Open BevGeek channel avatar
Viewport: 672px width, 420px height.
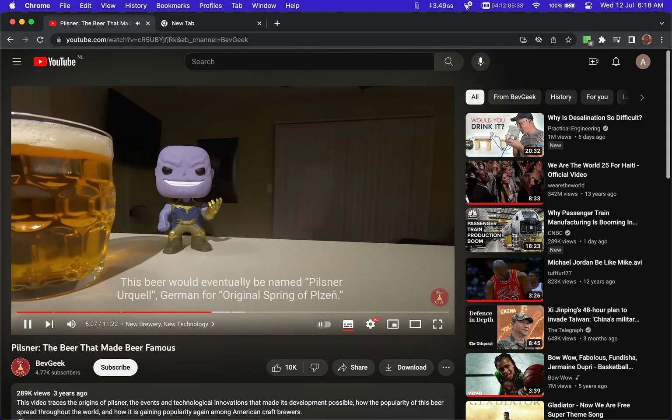21,367
